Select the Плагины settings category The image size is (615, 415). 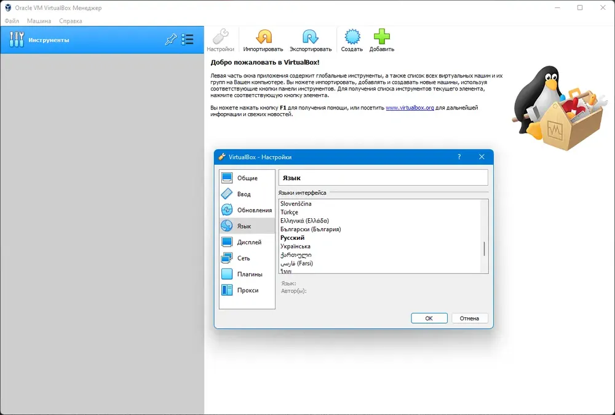[247, 275]
